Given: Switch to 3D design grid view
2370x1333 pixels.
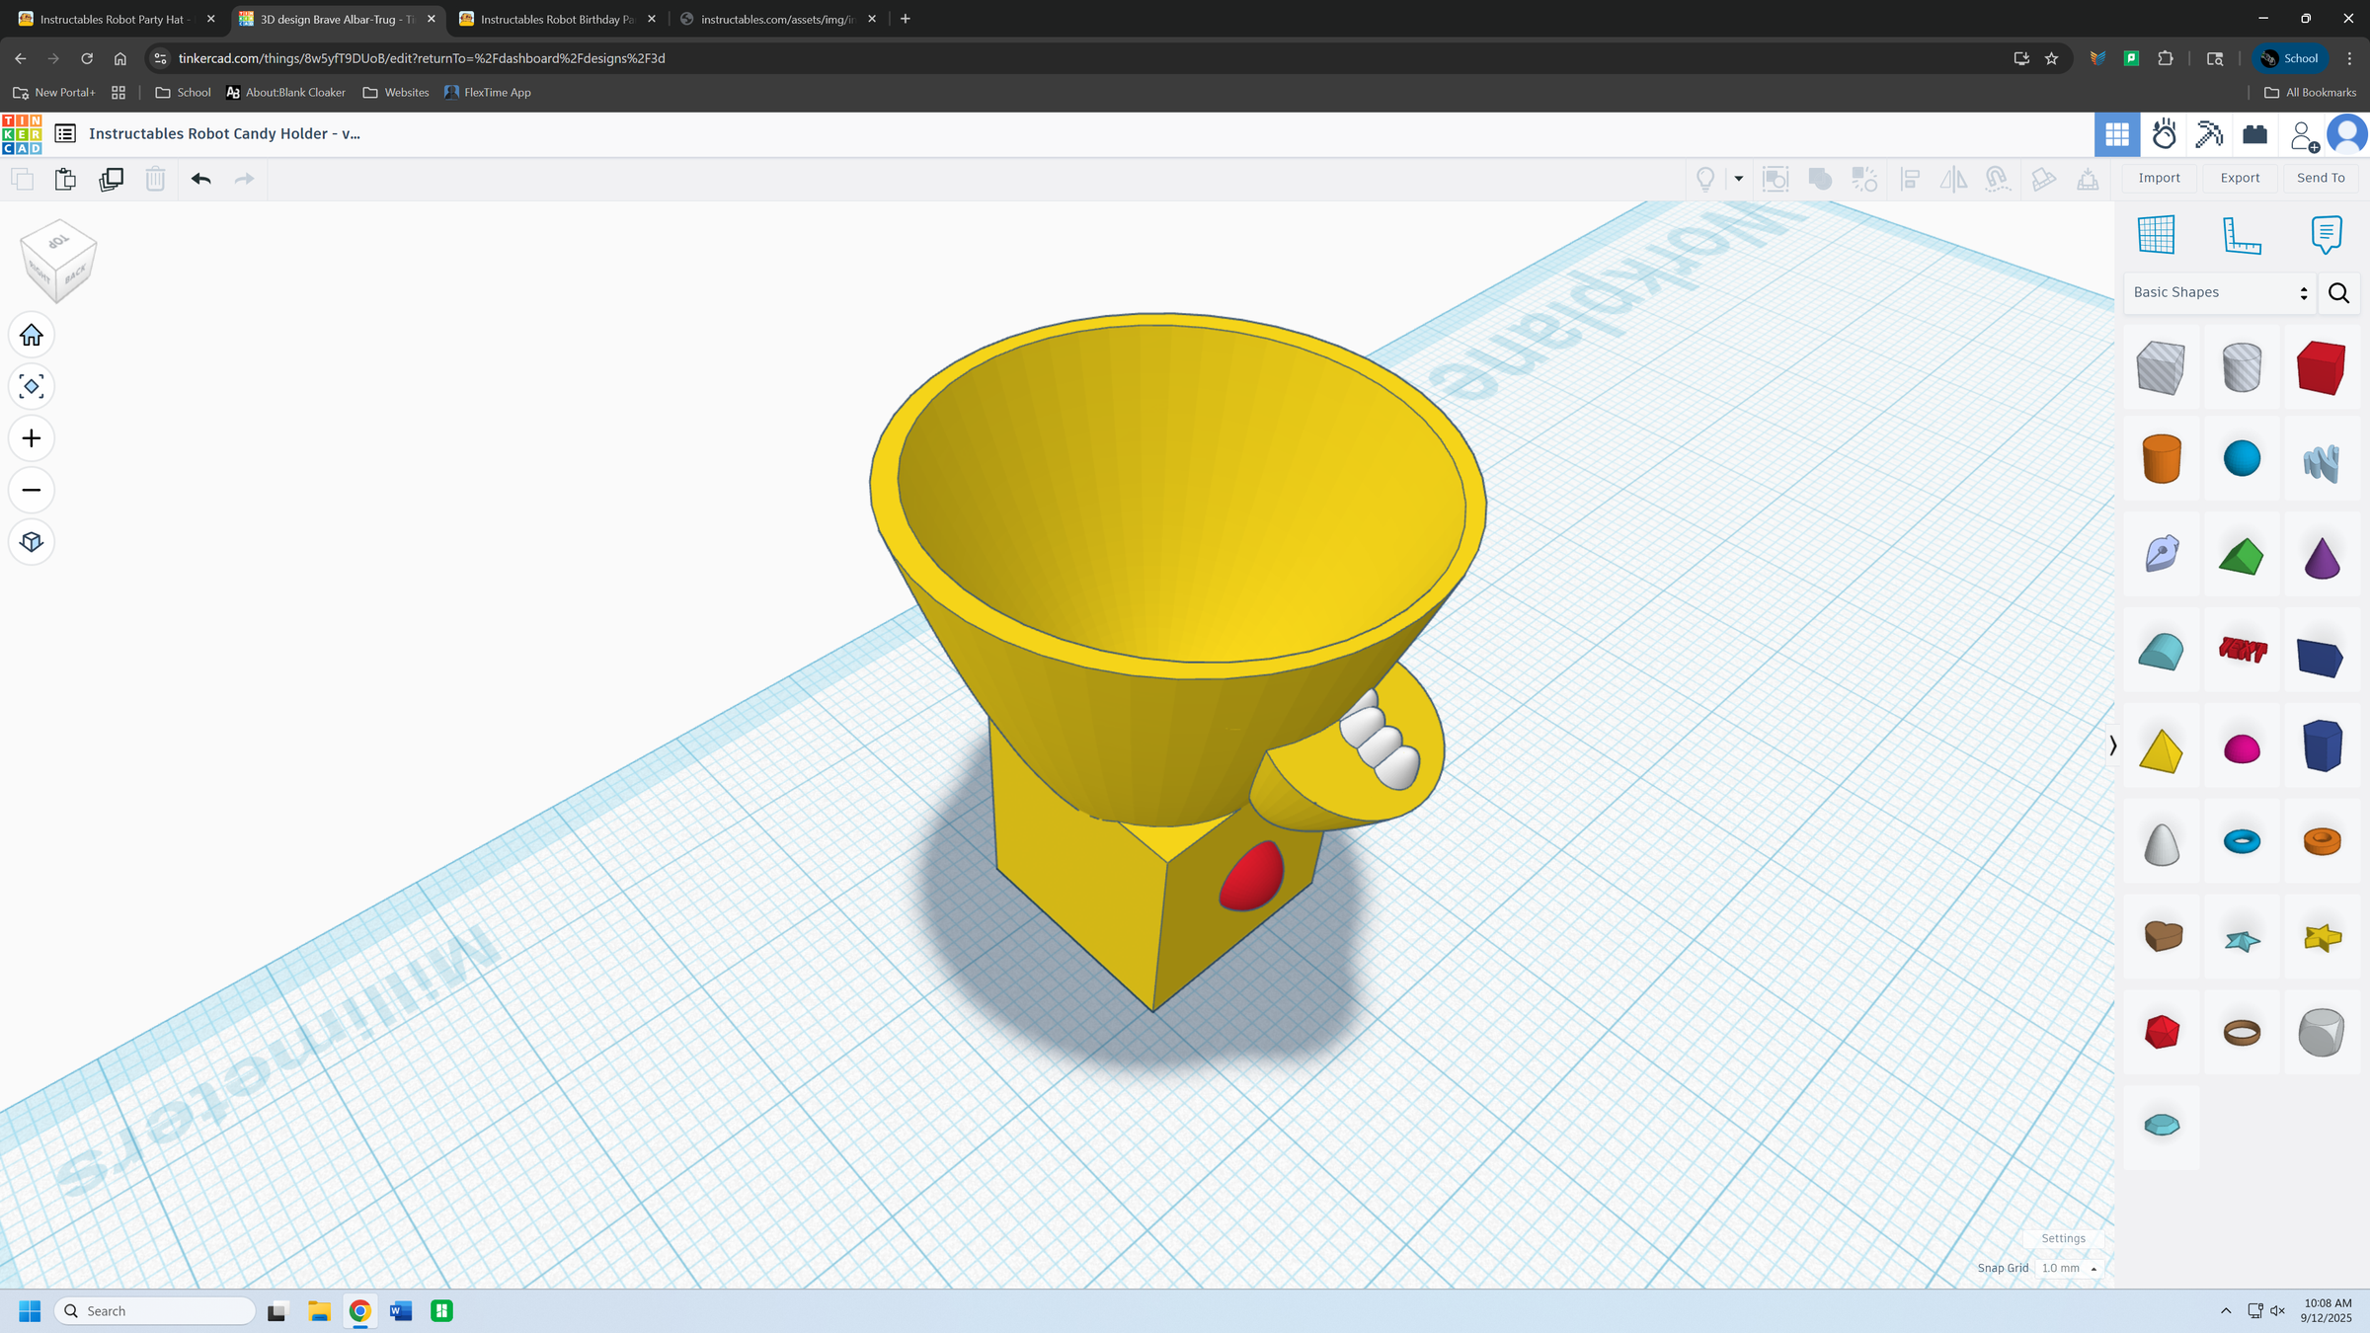Looking at the screenshot, I should (x=2117, y=134).
